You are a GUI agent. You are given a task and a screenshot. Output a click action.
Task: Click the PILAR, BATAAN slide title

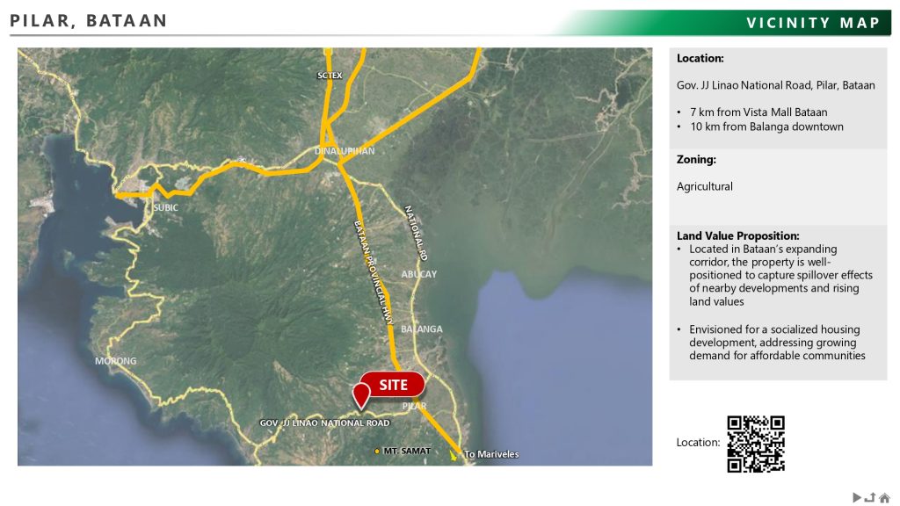pos(89,21)
